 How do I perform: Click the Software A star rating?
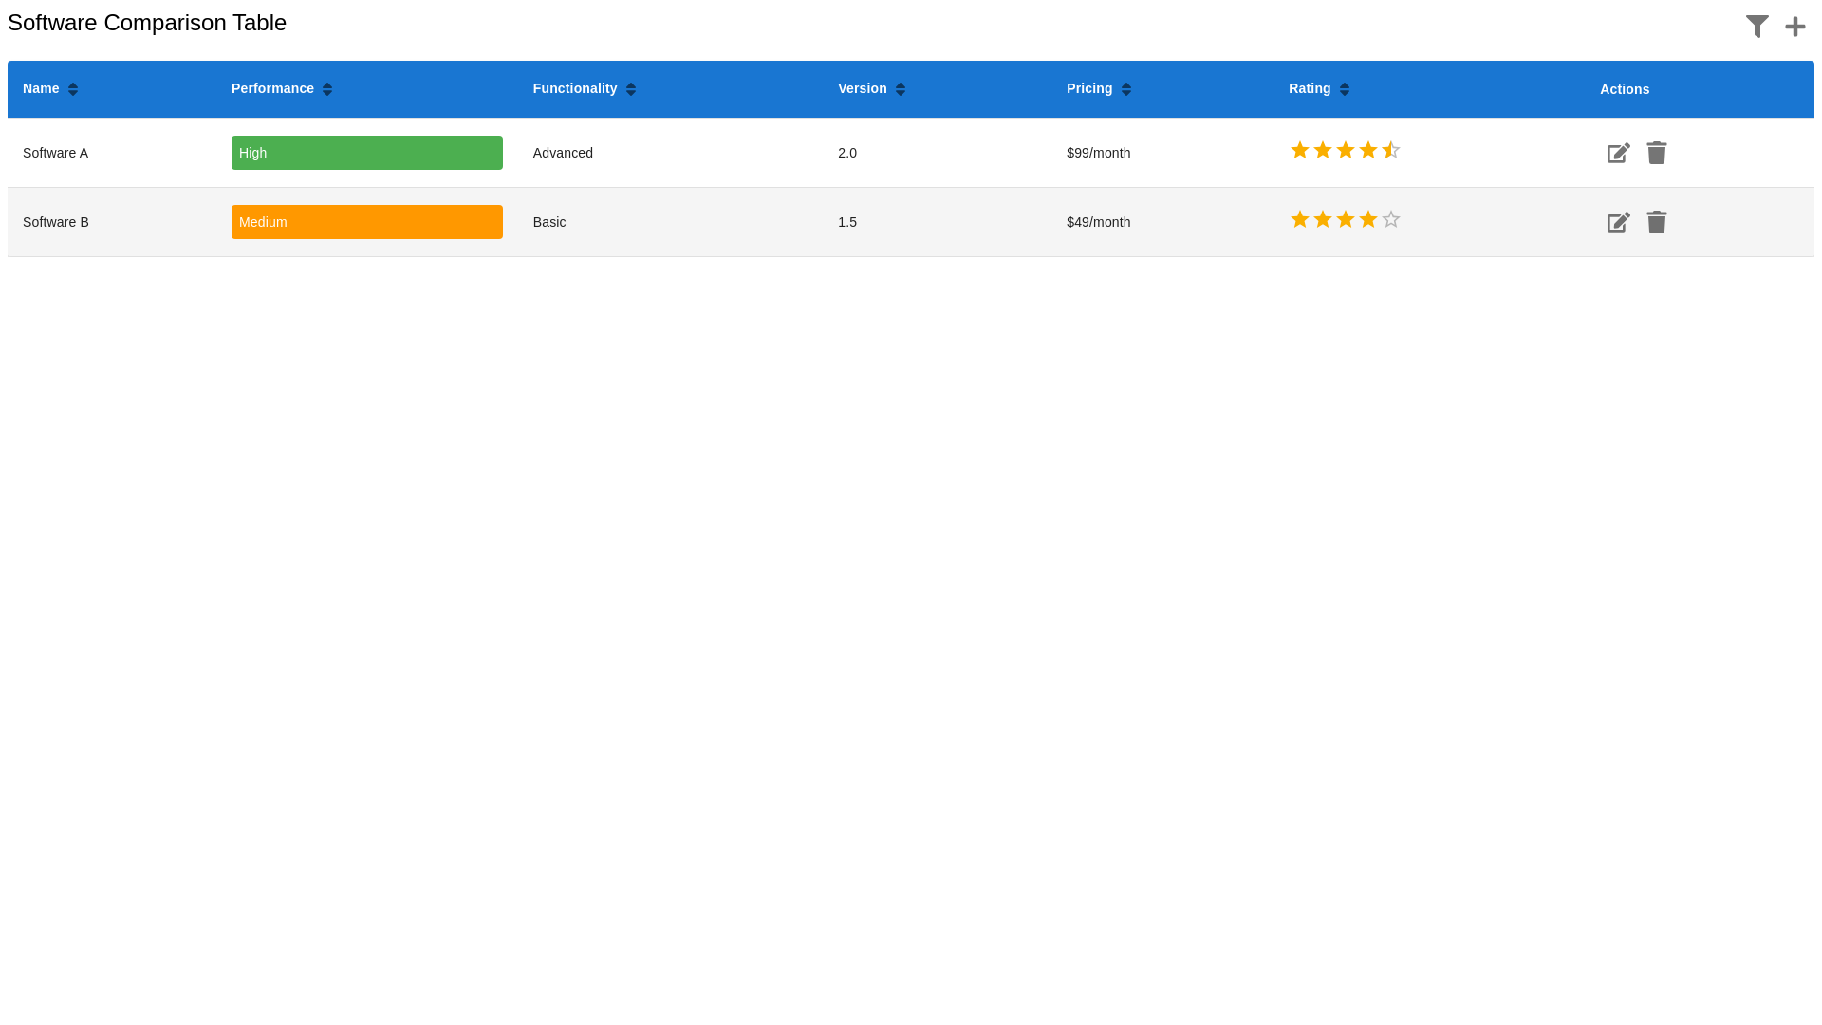[x=1346, y=150]
